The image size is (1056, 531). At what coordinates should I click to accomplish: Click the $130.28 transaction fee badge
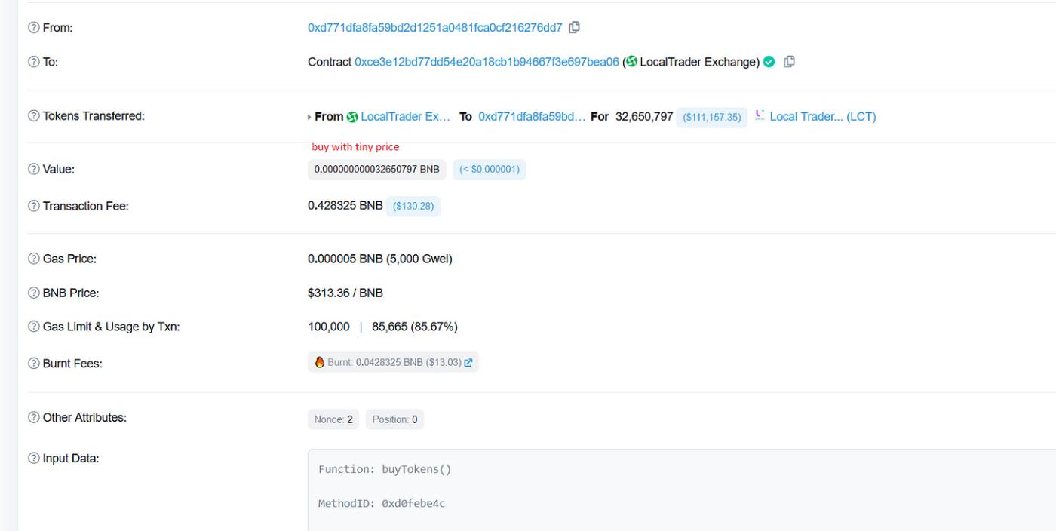[x=413, y=206]
